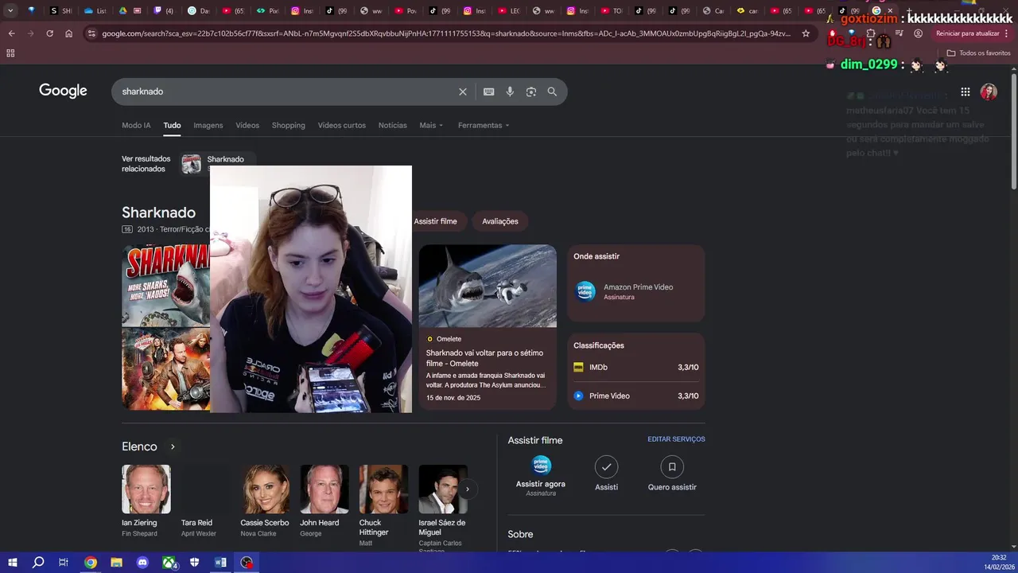Show next cast members with carousel arrow
This screenshot has width=1018, height=573.
(468, 489)
